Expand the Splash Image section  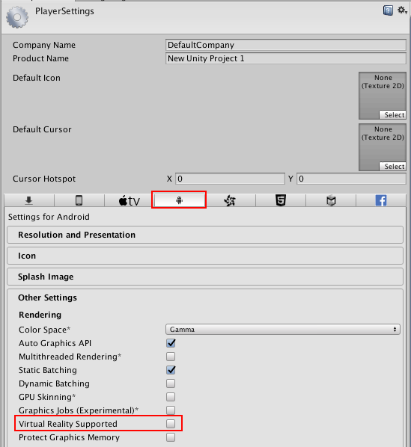(205, 277)
